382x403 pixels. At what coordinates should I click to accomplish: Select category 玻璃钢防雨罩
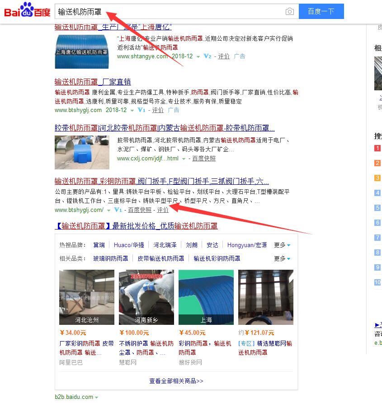coord(111,258)
